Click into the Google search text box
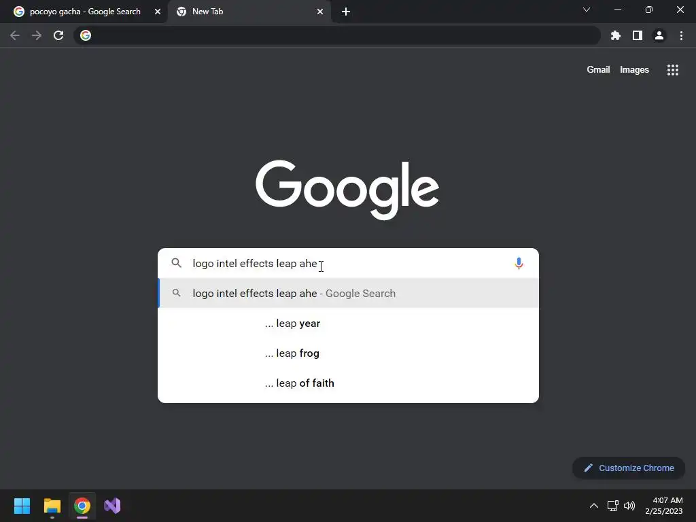The height and width of the screenshot is (522, 696). (349, 263)
